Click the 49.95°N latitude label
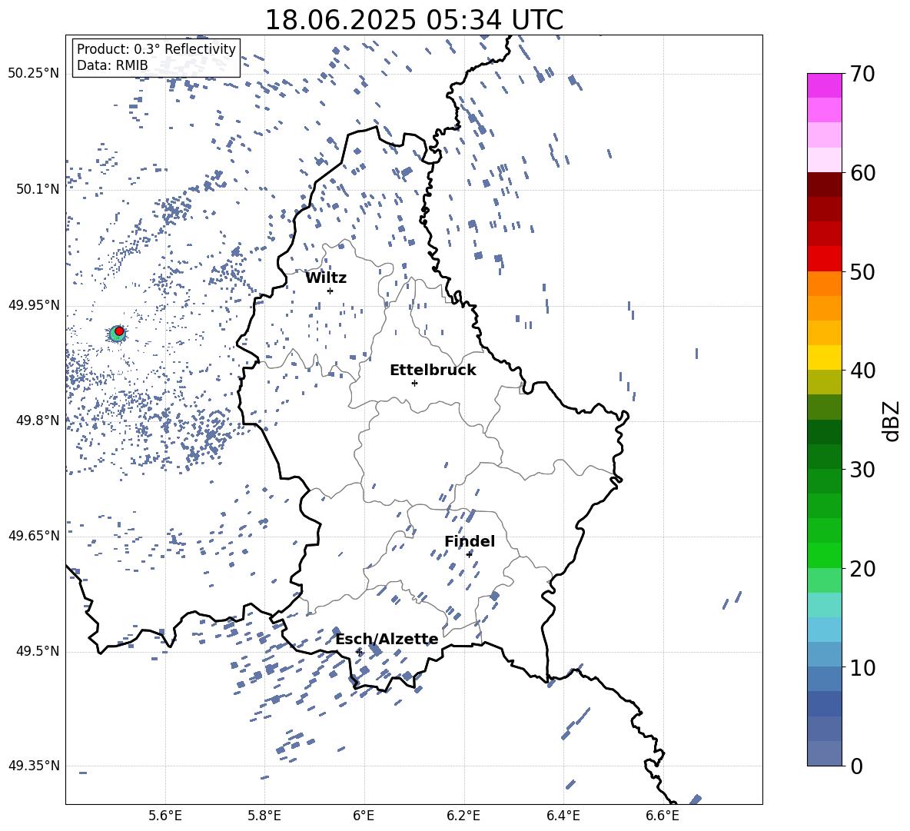Screen dimensions: 910x831 point(34,304)
